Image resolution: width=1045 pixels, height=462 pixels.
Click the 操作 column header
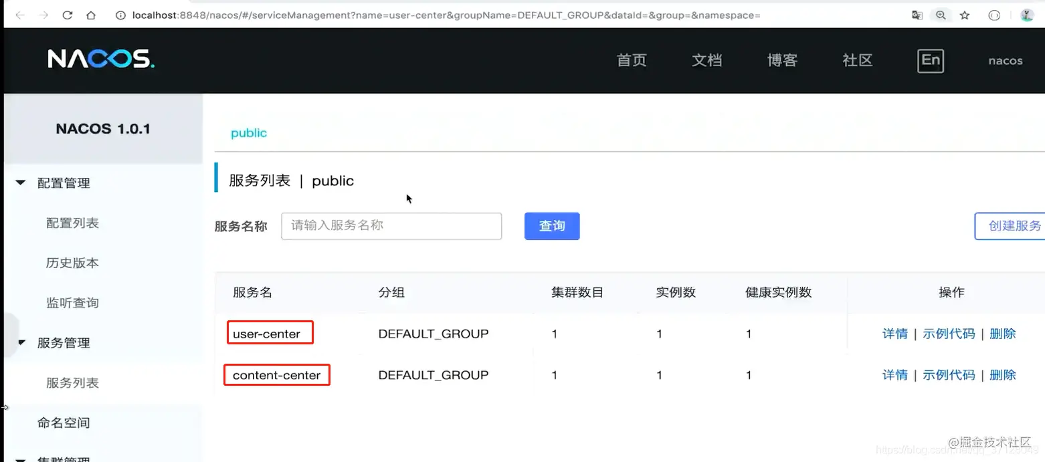pyautogui.click(x=951, y=292)
